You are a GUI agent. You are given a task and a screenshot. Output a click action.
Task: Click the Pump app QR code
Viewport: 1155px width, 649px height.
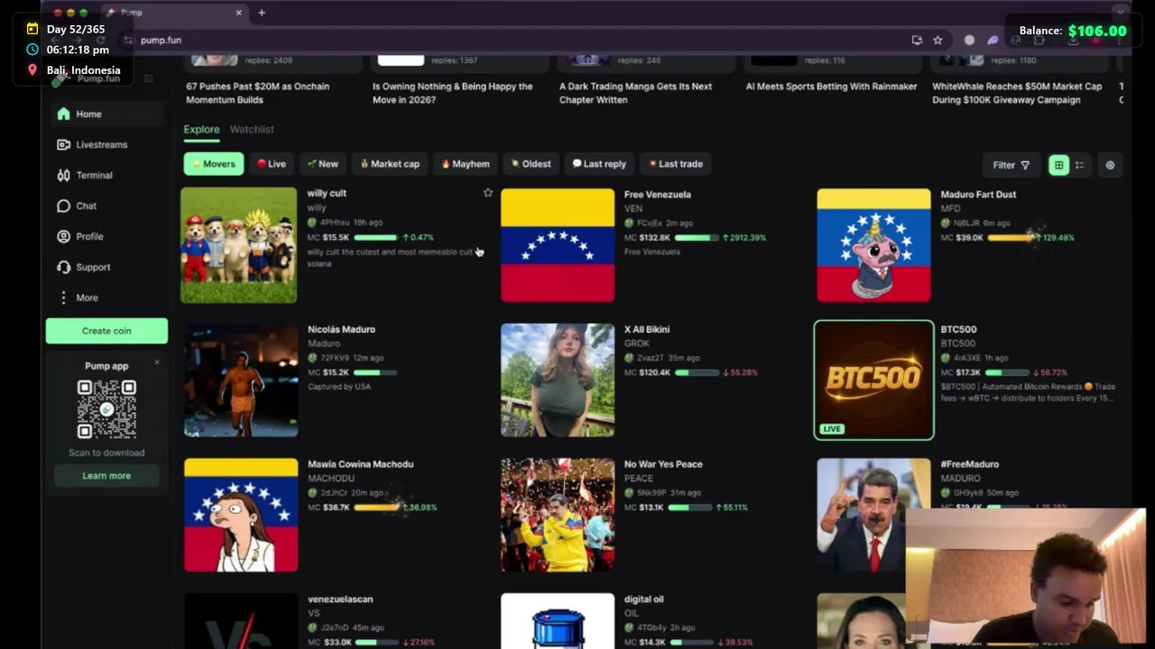(106, 409)
